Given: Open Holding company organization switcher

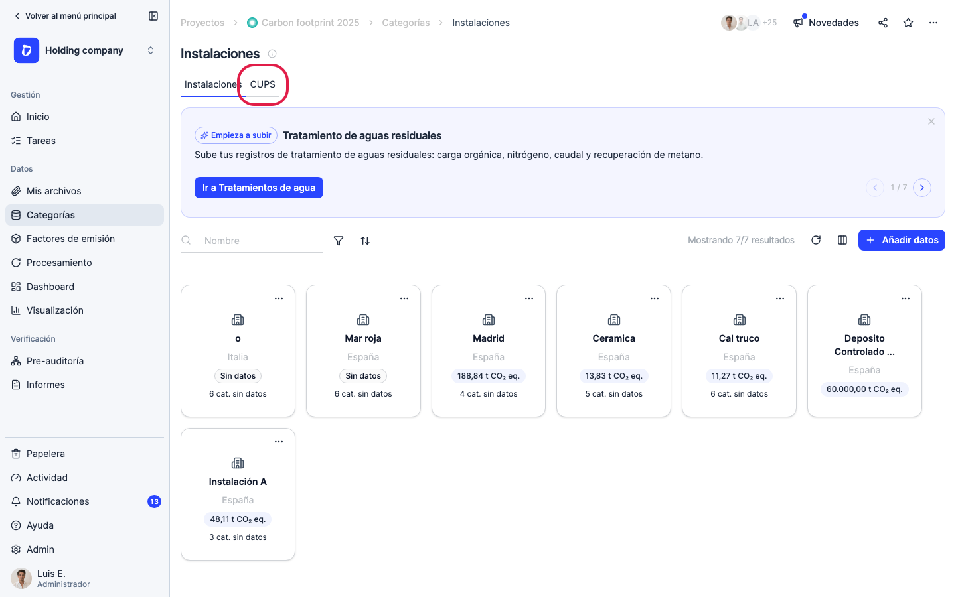Looking at the screenshot, I should 85,50.
